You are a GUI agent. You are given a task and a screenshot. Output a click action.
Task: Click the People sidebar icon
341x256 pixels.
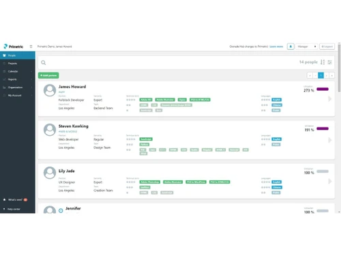pyautogui.click(x=4, y=55)
